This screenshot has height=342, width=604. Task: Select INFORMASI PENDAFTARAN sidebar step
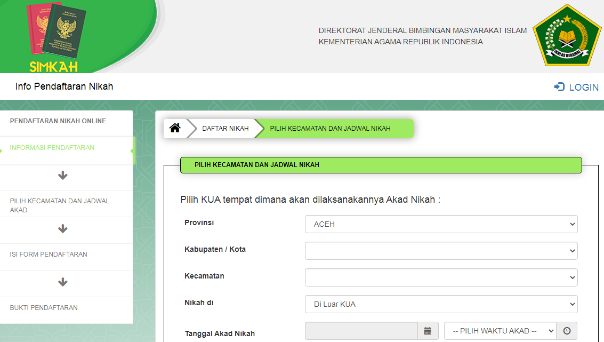click(x=52, y=148)
